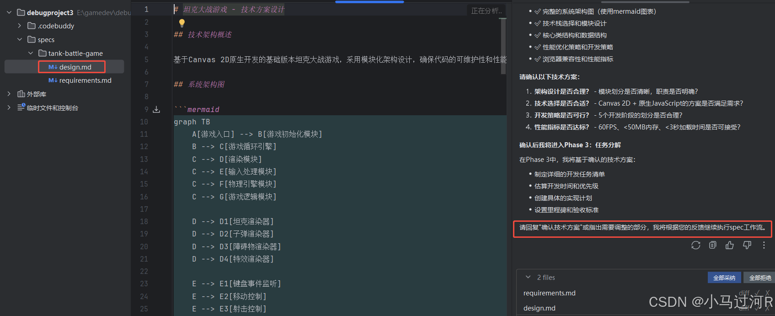The width and height of the screenshot is (775, 316).
Task: Click the markdown icon beside requirements.md in the tree
Action: 53,80
